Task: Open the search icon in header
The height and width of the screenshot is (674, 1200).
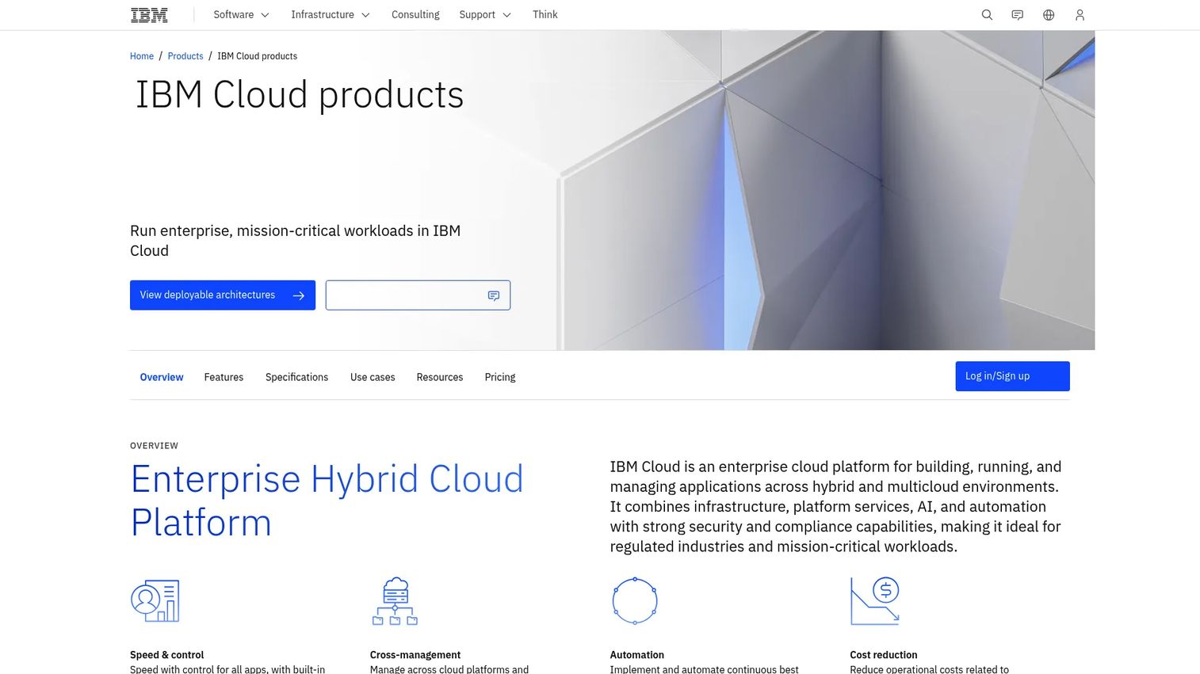Action: (x=987, y=15)
